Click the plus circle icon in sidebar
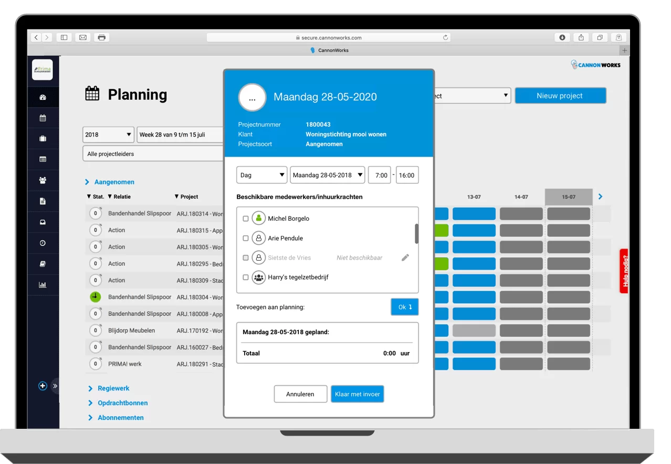The height and width of the screenshot is (464, 671). pyautogui.click(x=43, y=386)
